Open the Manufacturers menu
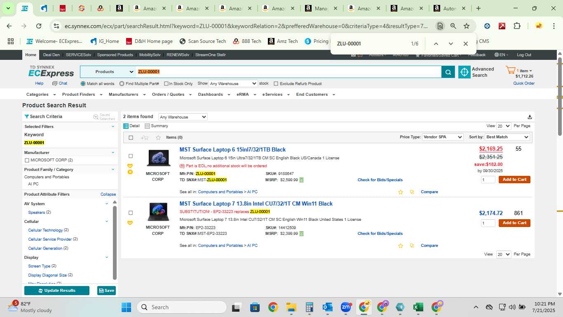 [x=127, y=95]
